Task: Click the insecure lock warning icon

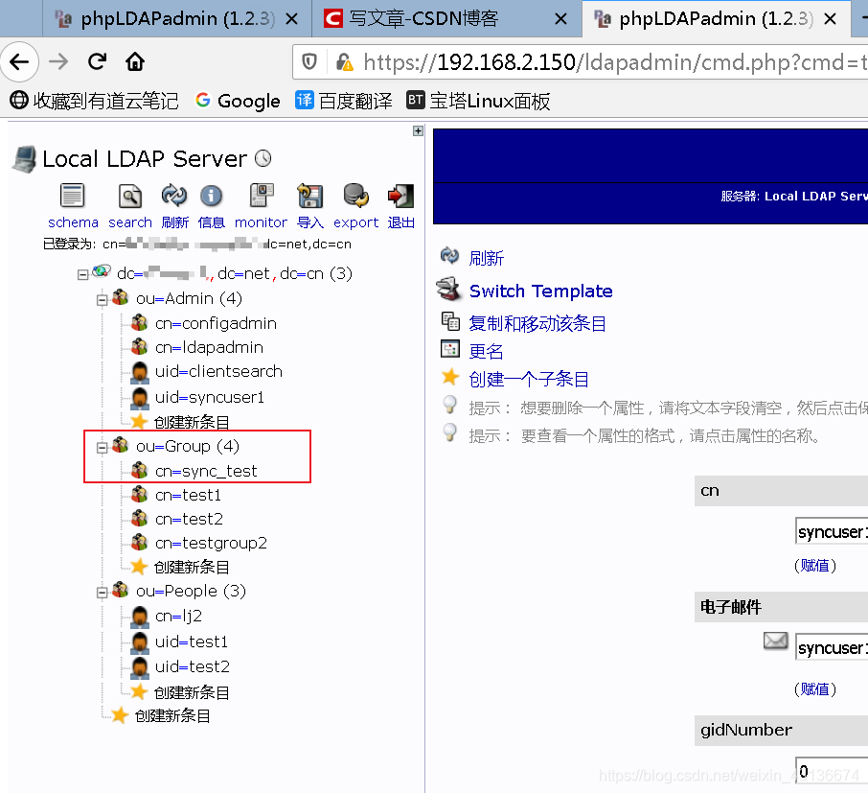Action: click(x=344, y=62)
